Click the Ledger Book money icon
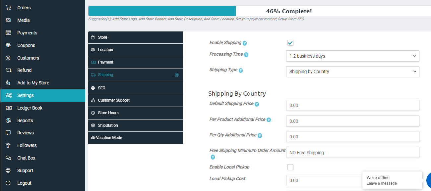Screen dimensions: 431x191 (8, 108)
